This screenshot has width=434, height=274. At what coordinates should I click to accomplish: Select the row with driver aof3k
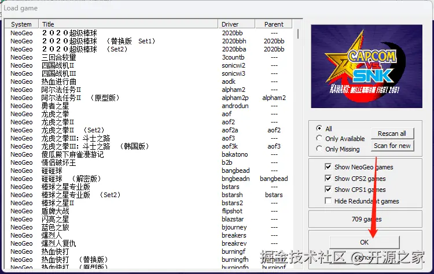[x=148, y=146]
